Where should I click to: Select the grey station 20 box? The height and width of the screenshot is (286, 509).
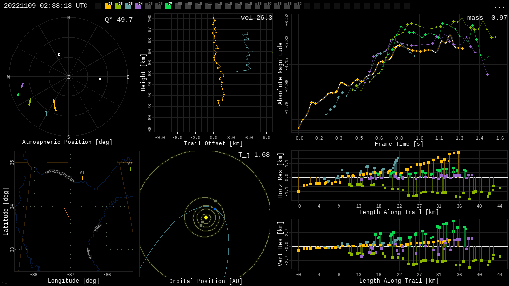click(297, 6)
